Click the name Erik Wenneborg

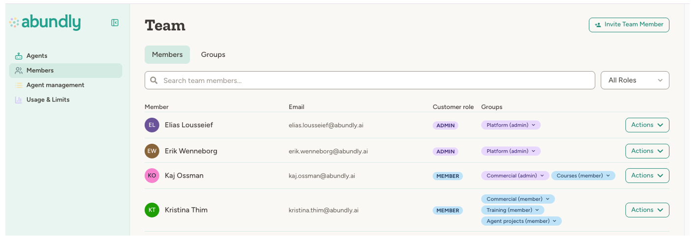191,151
